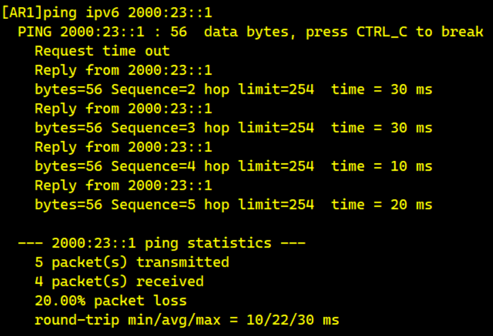Click the "time = 20 ms" value

click(x=382, y=205)
